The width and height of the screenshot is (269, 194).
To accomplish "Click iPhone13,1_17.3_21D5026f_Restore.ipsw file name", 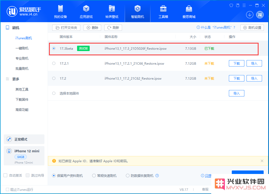I will coord(135,48).
